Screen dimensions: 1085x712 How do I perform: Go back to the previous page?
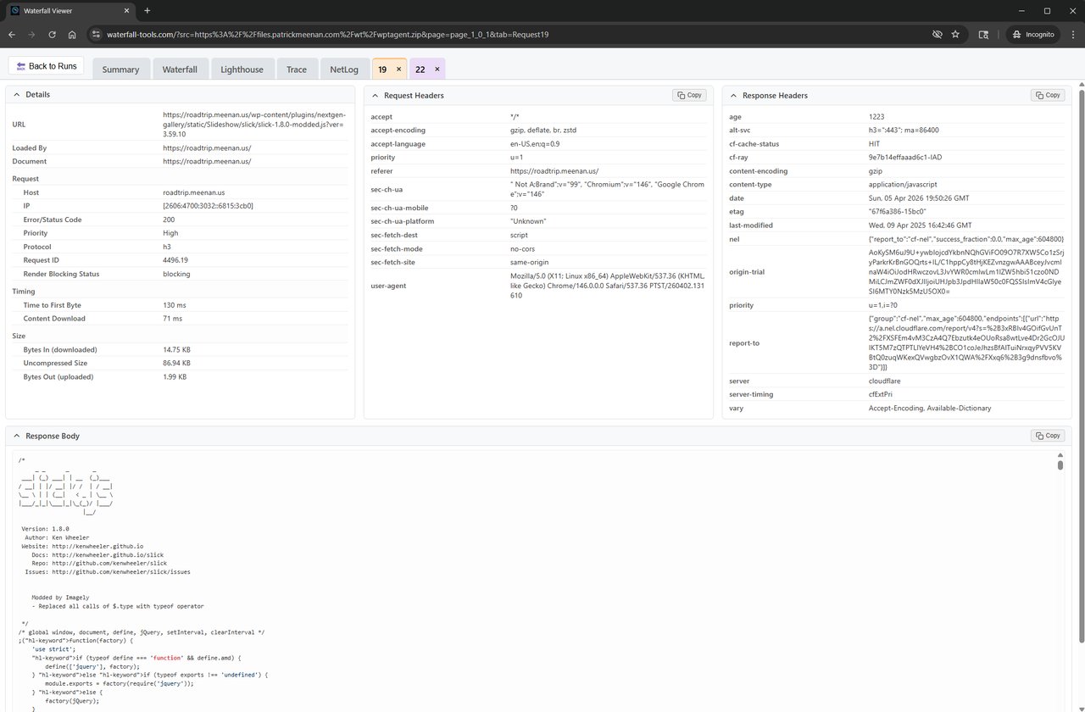click(11, 34)
